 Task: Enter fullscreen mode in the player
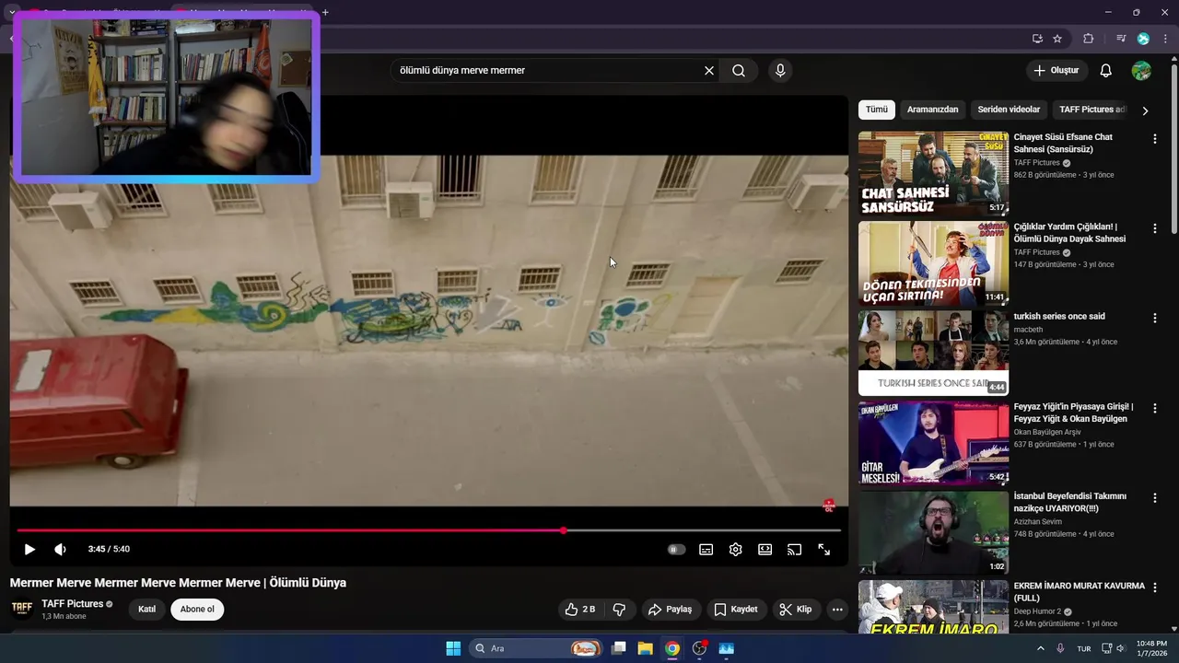(823, 550)
